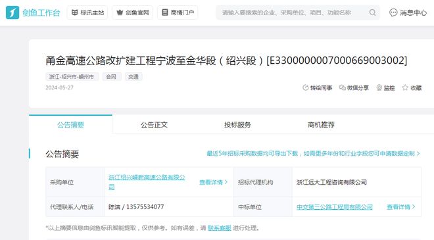Select the 合同 tag
This screenshot has width=434, height=240.
click(x=112, y=77)
